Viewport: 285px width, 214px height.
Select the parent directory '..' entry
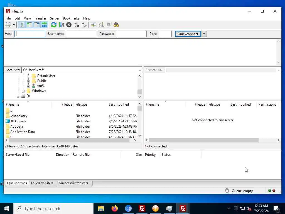tap(71, 110)
